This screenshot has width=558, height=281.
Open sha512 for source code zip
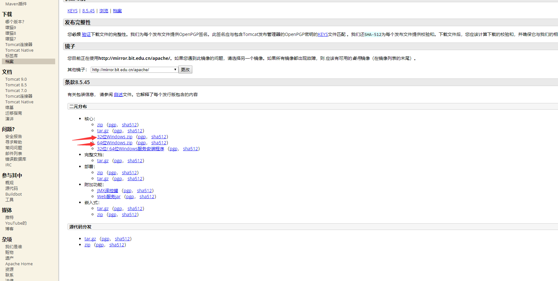tap(117, 245)
